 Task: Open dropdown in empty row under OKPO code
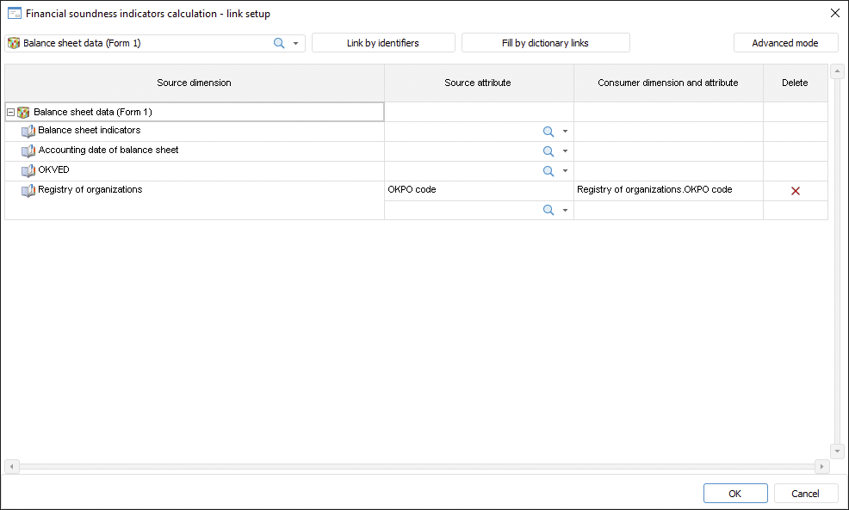(x=565, y=211)
